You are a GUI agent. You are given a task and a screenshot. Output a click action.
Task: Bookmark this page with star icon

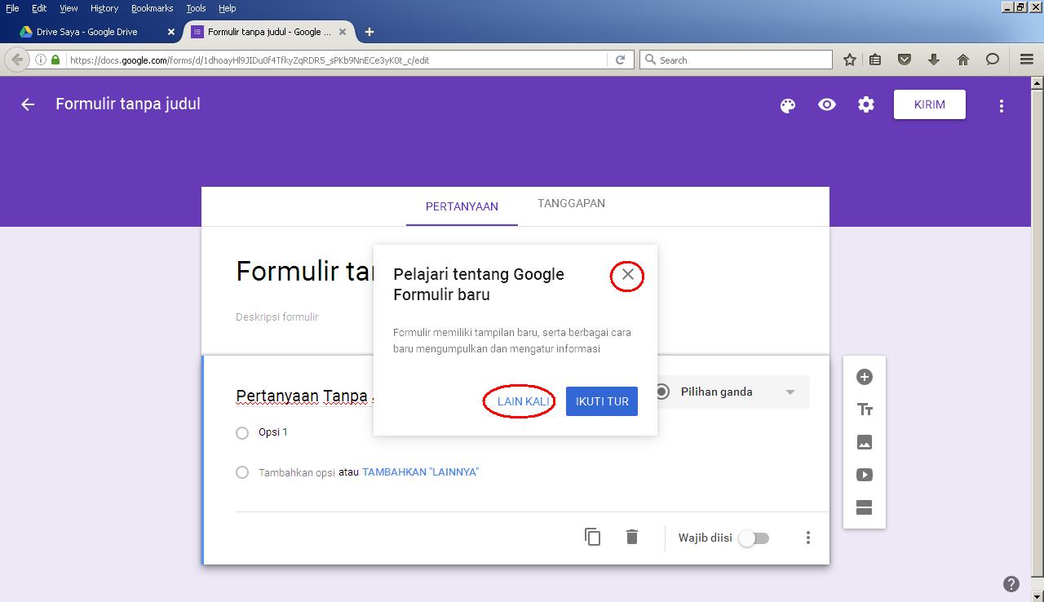click(849, 60)
